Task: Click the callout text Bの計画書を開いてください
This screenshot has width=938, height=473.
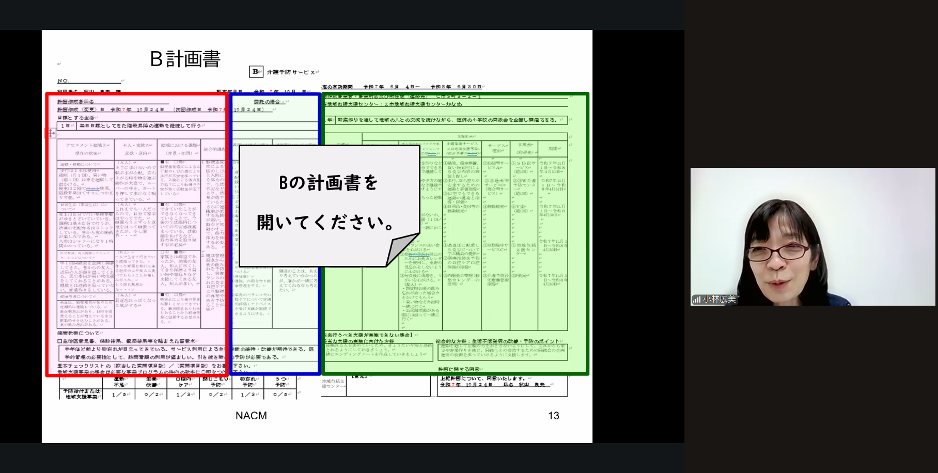Action: click(x=329, y=202)
